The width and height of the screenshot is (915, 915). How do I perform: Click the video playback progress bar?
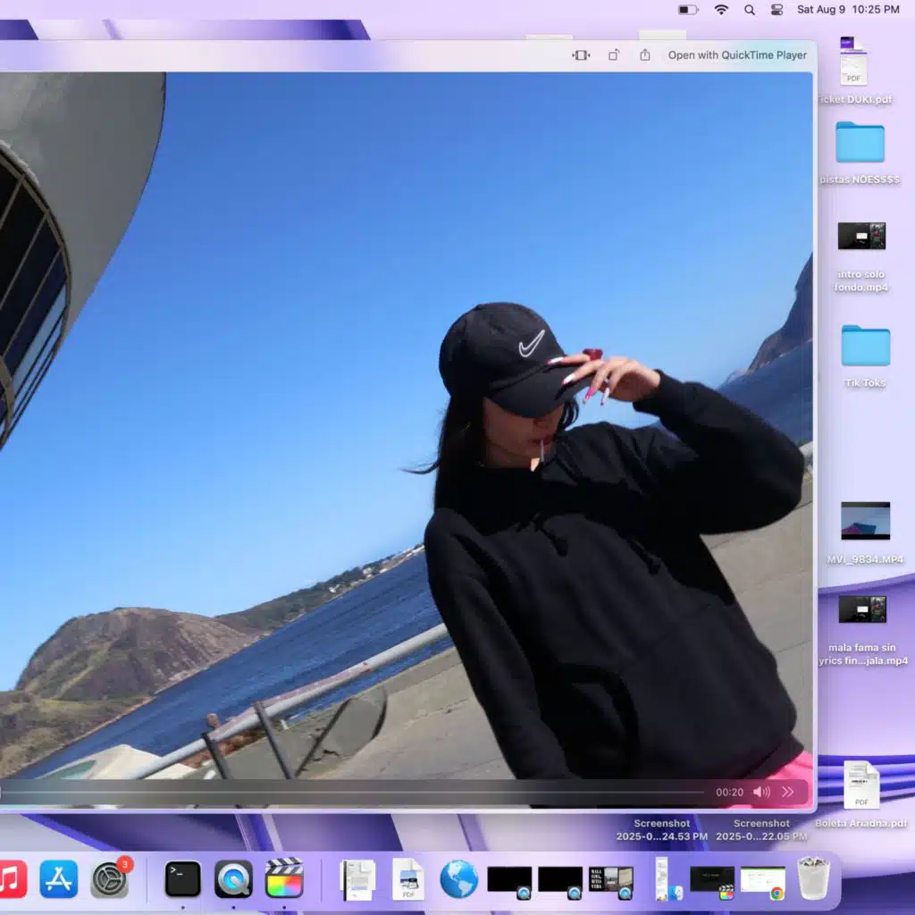(x=357, y=792)
